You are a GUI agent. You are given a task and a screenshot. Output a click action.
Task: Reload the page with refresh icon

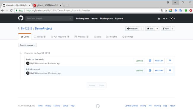click(x=11, y=11)
